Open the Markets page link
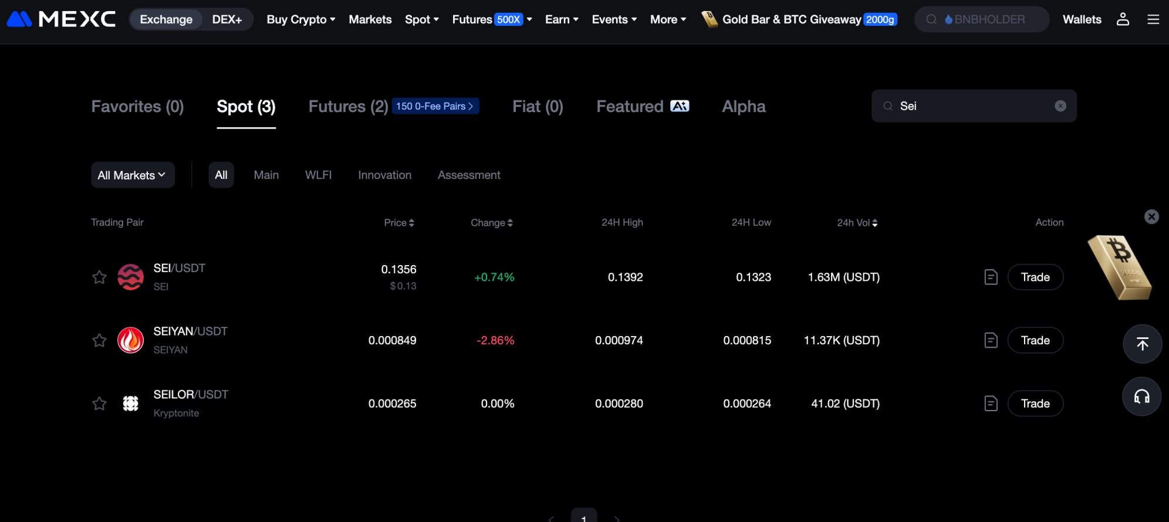 click(370, 19)
